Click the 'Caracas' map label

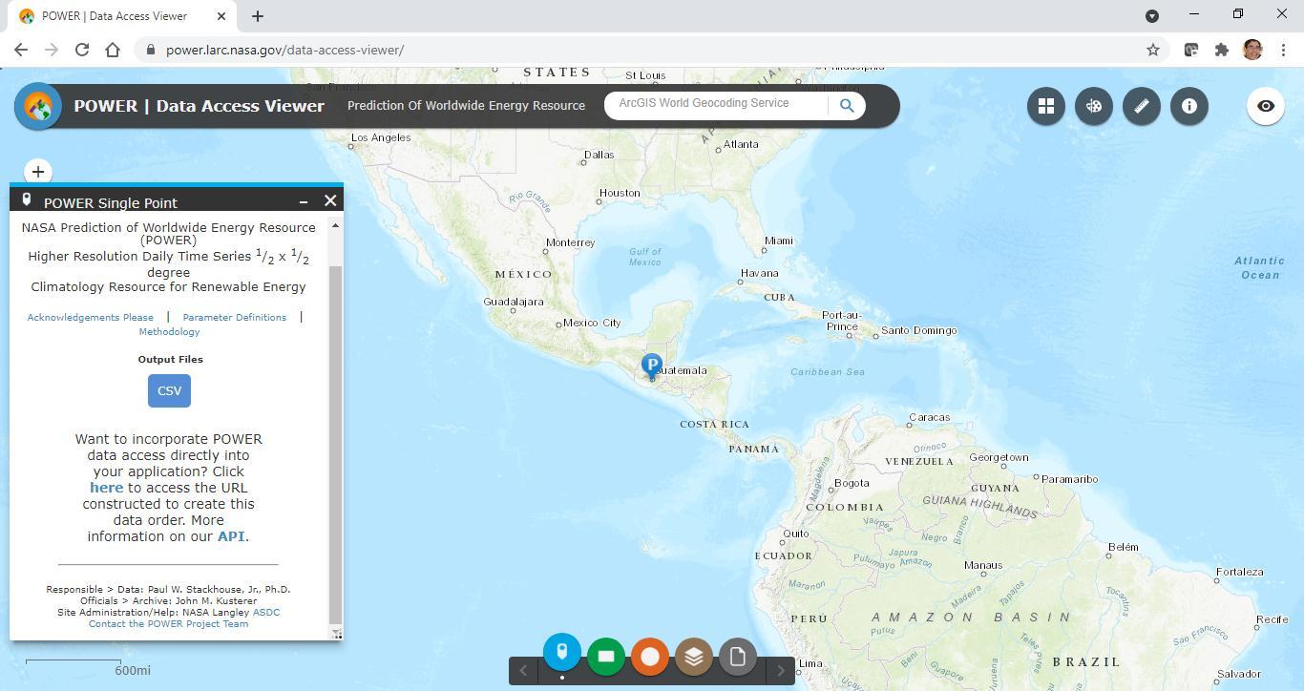(930, 417)
